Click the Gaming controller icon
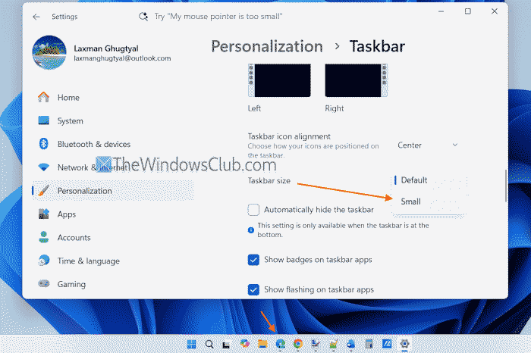This screenshot has height=353, width=531. coord(43,283)
